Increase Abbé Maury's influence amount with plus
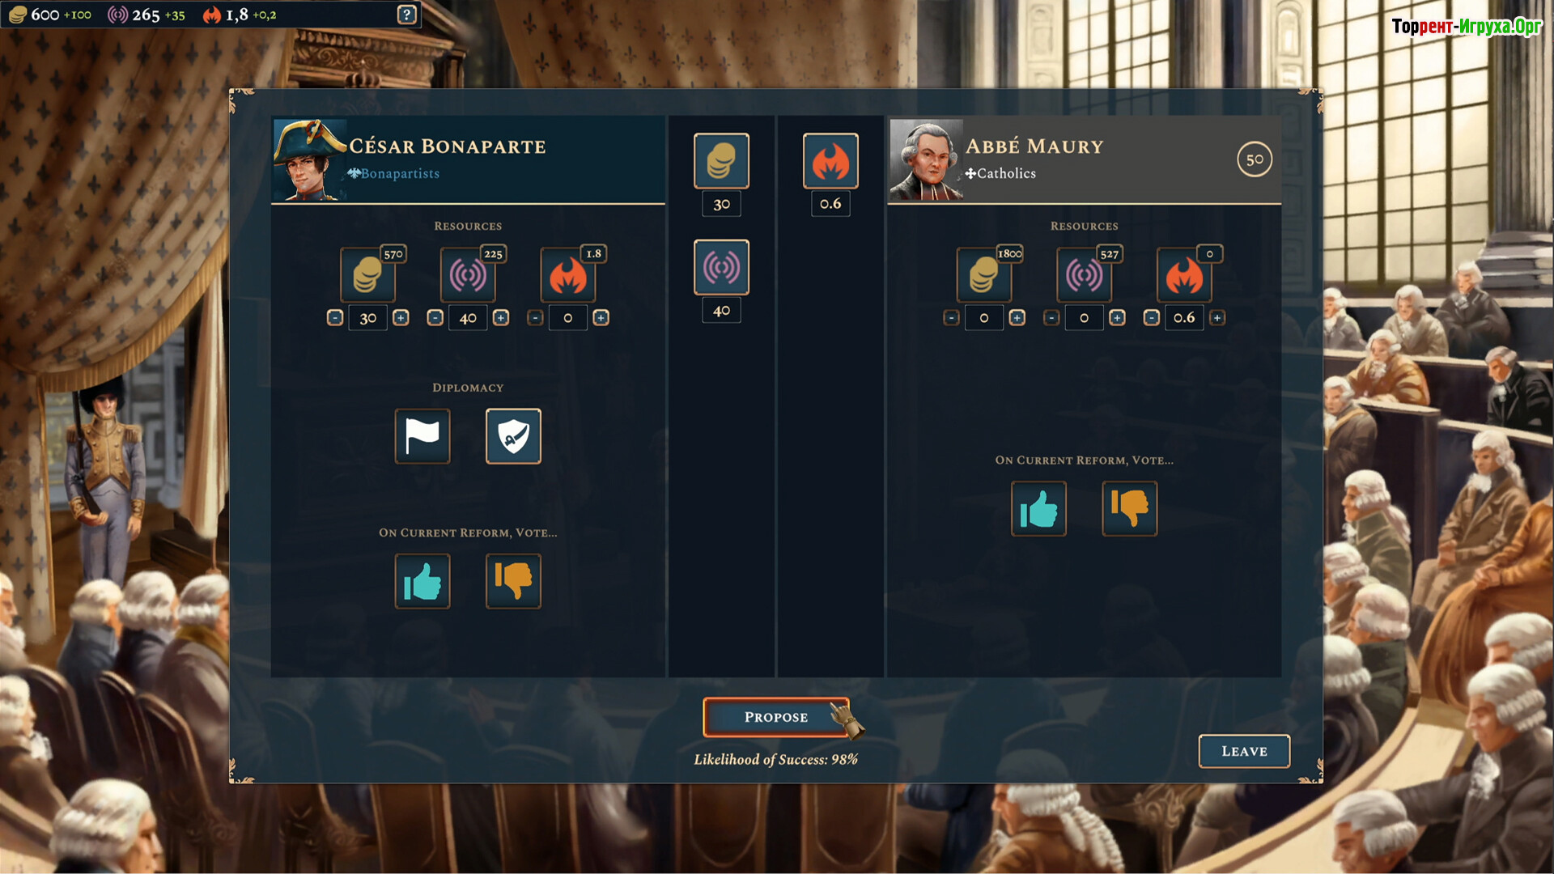 tap(1117, 318)
